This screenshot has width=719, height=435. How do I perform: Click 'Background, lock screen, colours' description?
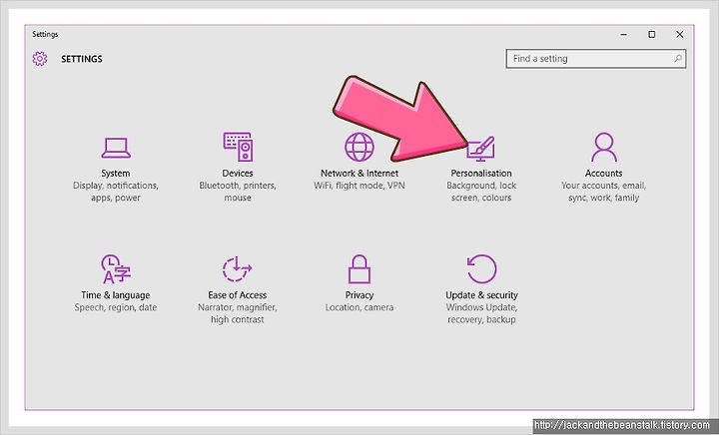481,192
